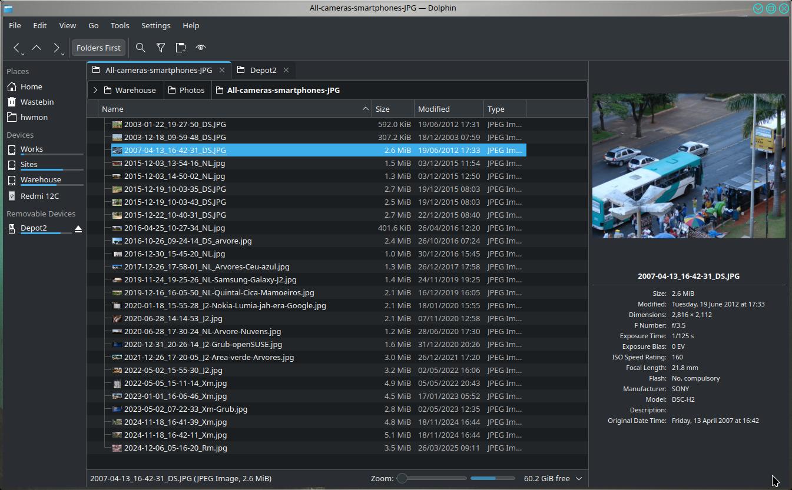Go back using the left arrow

pyautogui.click(x=17, y=48)
